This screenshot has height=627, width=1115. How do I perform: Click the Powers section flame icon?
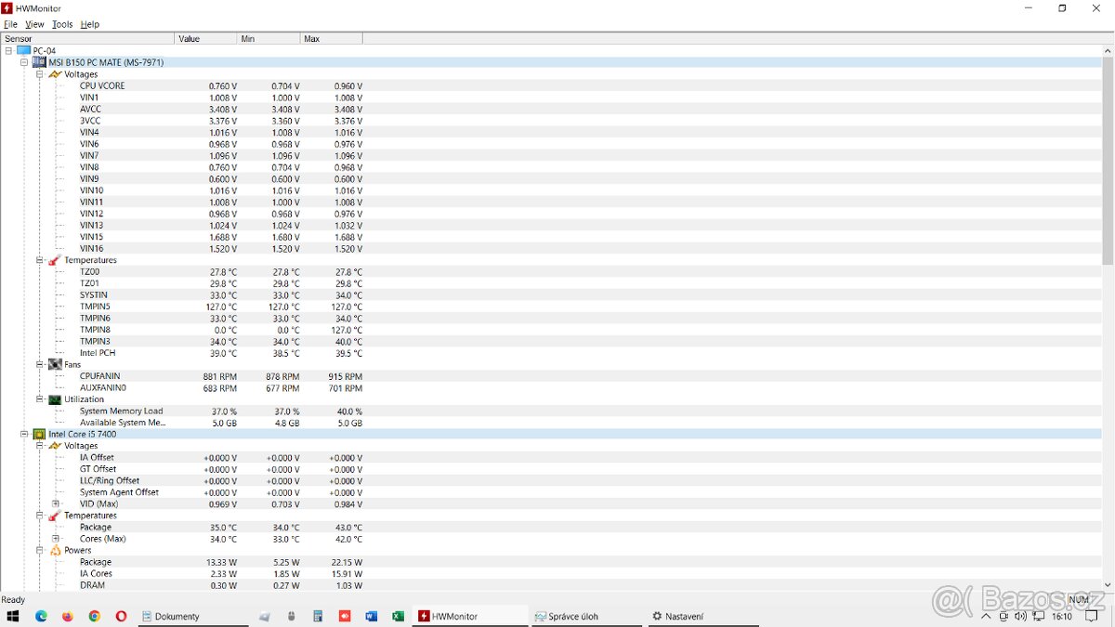click(x=55, y=550)
